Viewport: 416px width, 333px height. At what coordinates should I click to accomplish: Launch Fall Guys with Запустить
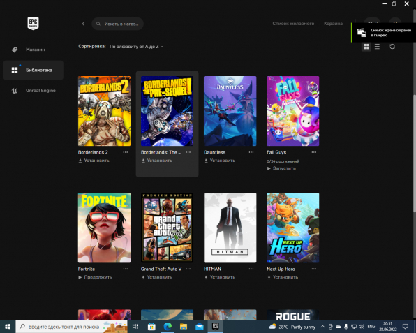click(281, 168)
